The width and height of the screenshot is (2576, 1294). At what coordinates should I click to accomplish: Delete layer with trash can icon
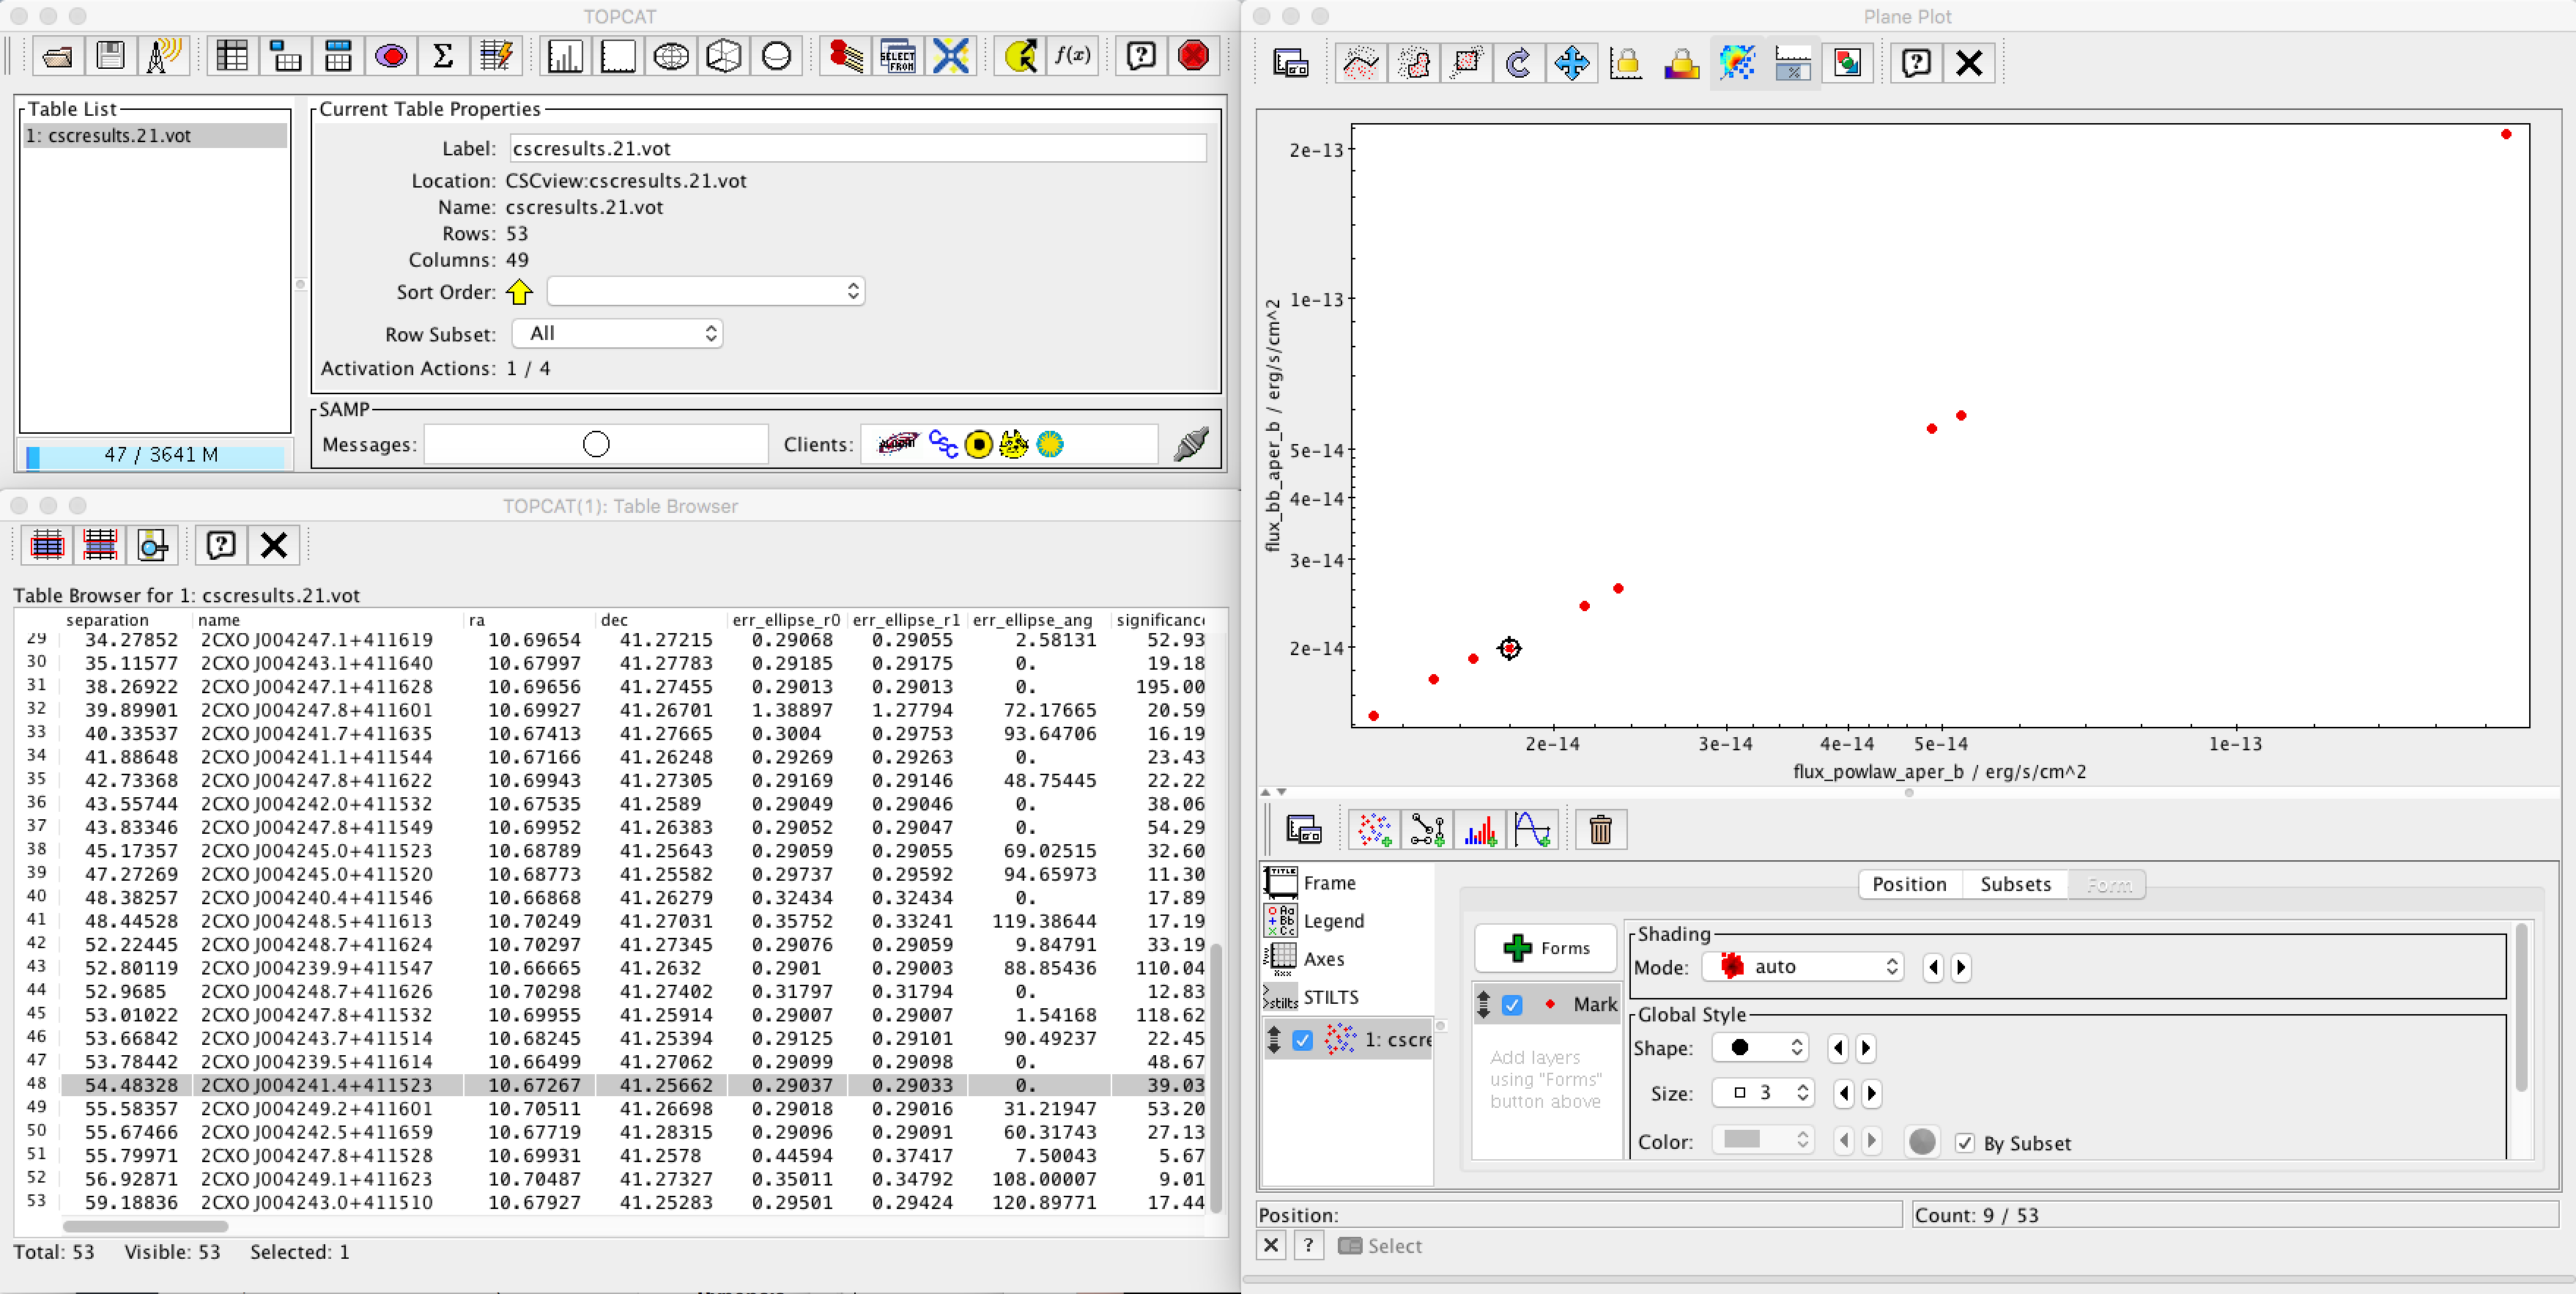click(x=1600, y=829)
